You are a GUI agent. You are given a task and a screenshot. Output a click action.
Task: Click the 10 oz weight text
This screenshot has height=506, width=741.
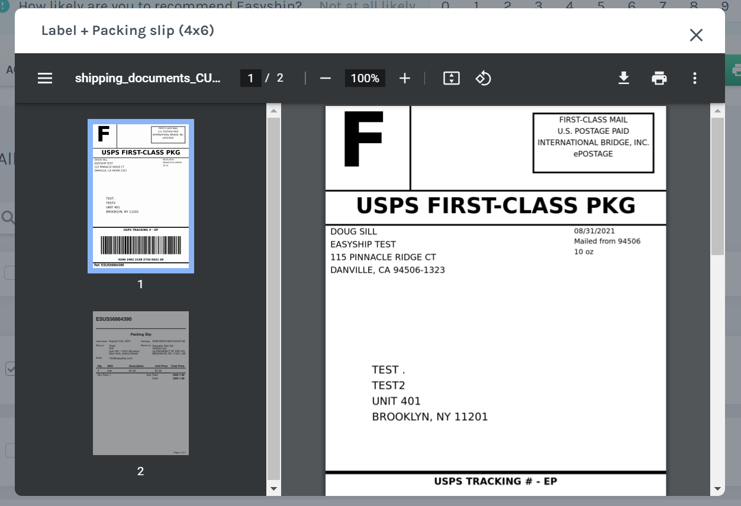click(x=584, y=252)
